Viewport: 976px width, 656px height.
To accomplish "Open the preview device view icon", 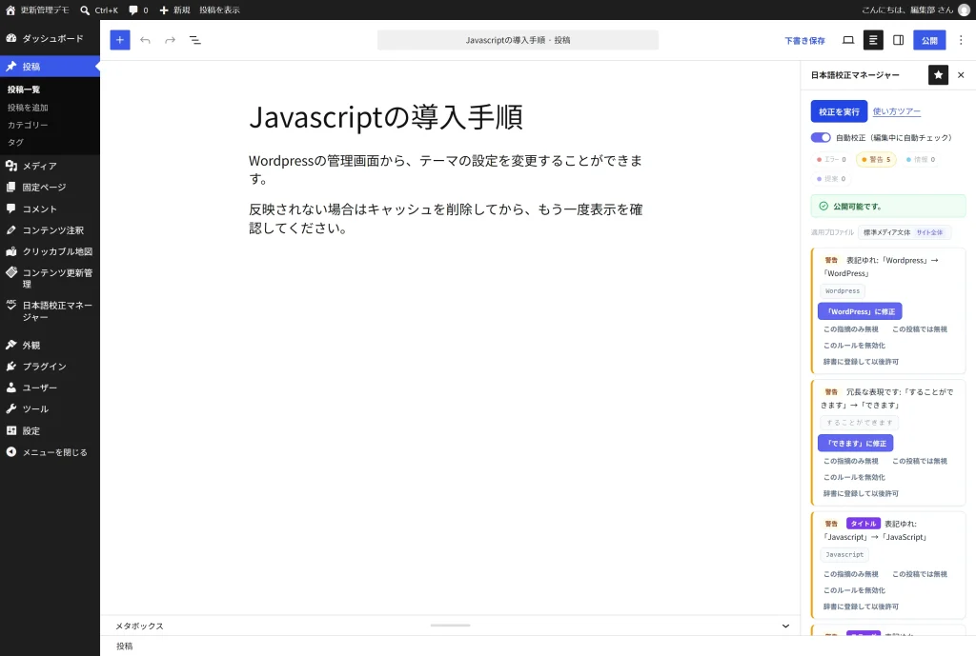I will pyautogui.click(x=847, y=40).
